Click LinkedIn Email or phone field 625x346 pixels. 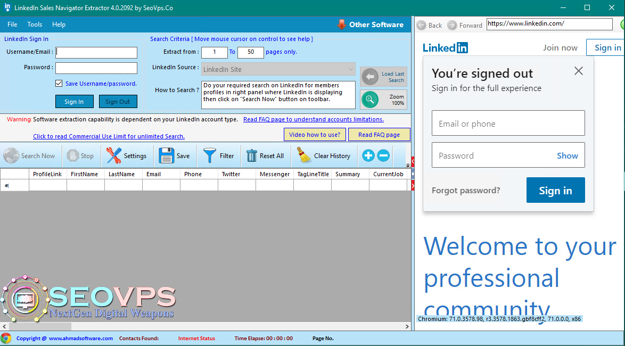508,123
